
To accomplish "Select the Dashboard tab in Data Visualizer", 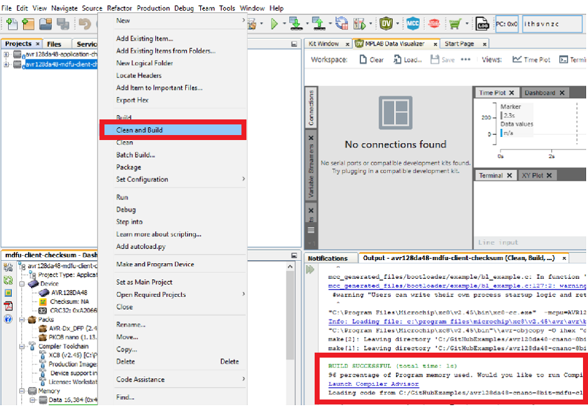I will tap(539, 93).
